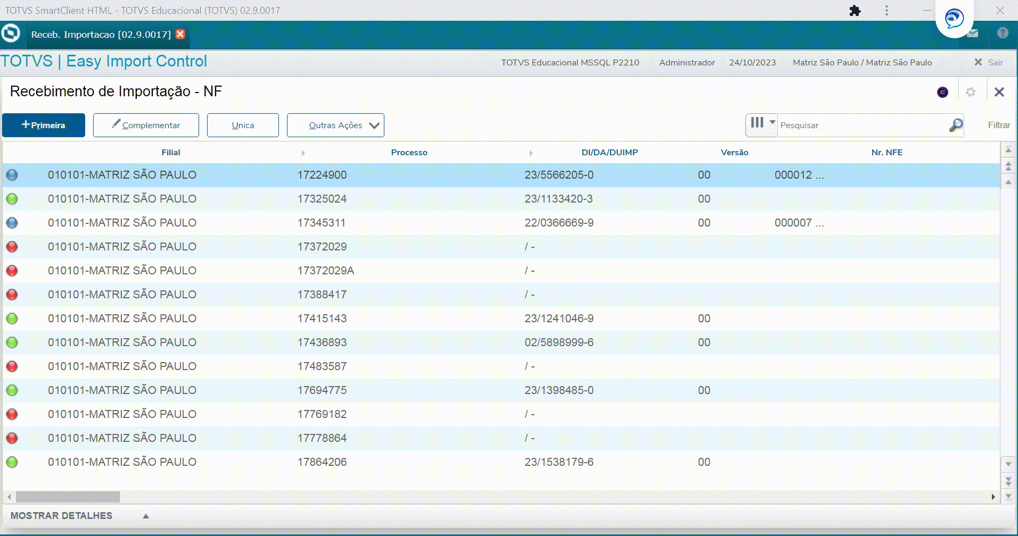Click the blue status icon for process 17345311
This screenshot has width=1018, height=536.
[12, 223]
